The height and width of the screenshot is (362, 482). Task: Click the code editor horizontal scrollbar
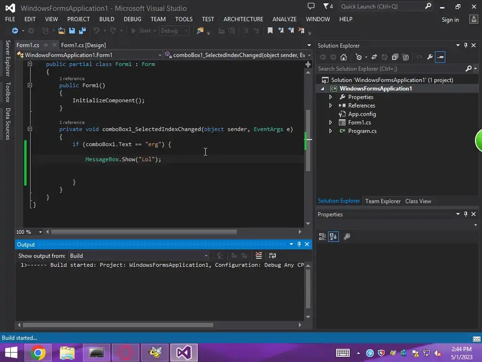click(x=144, y=232)
